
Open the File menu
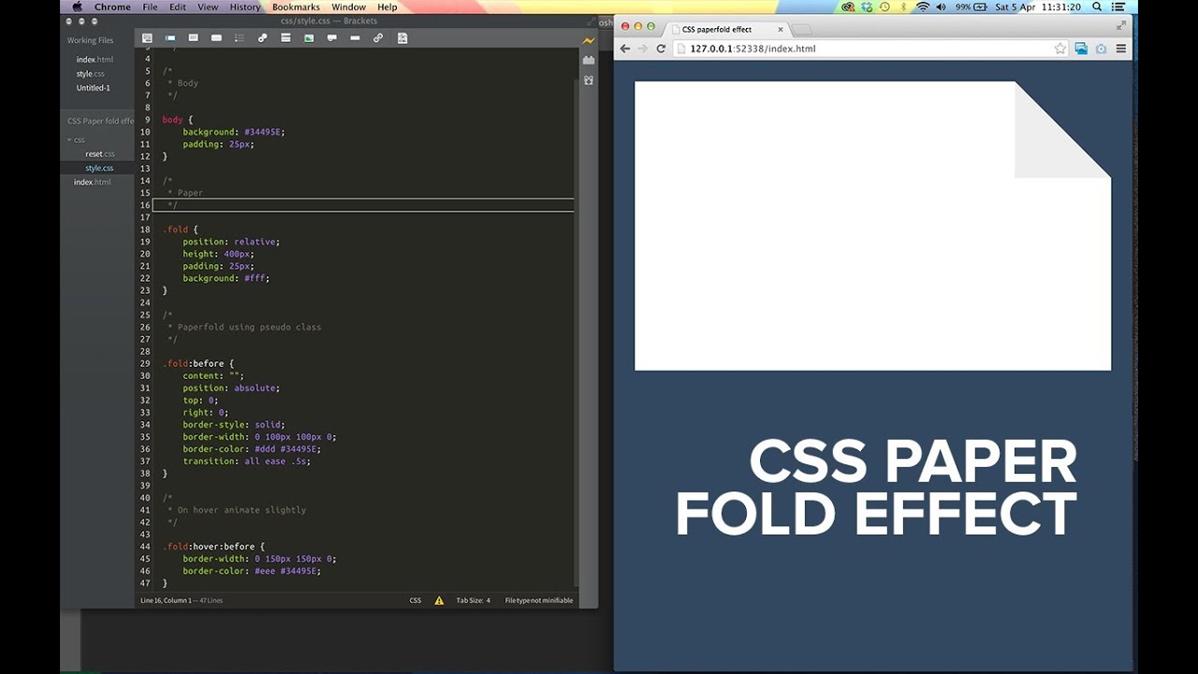click(150, 7)
